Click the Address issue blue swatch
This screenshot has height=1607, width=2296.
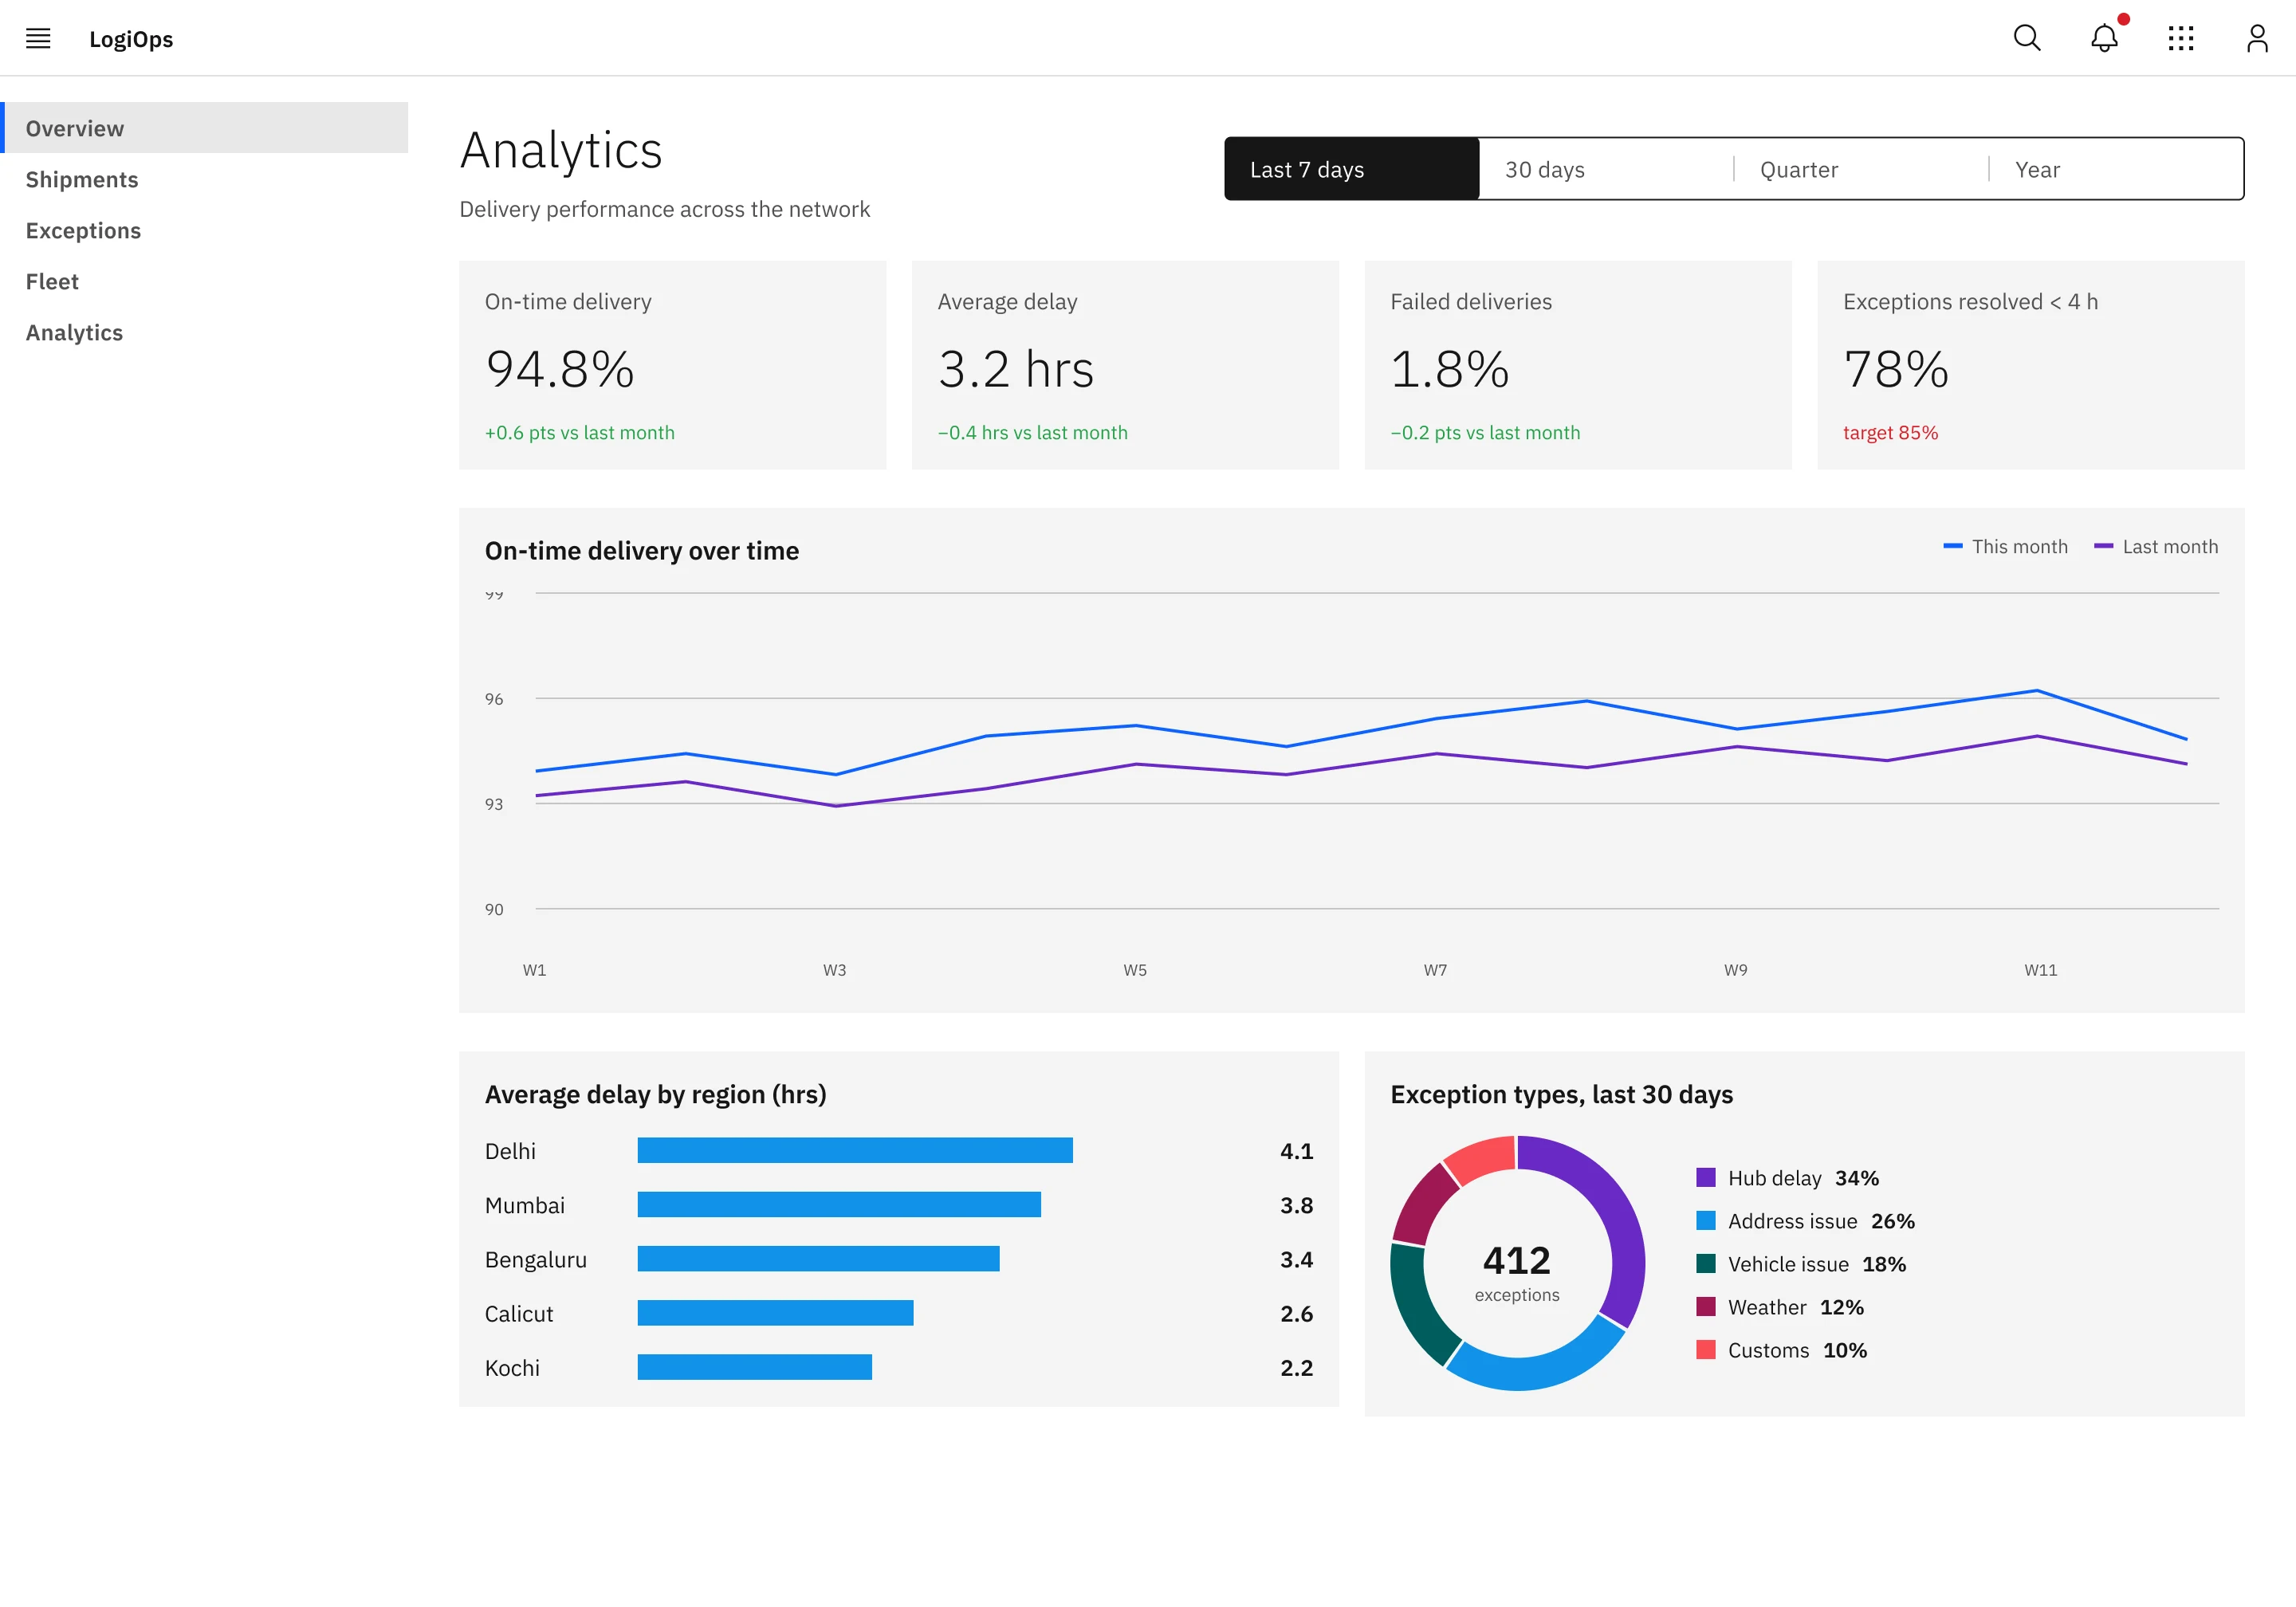click(x=1706, y=1220)
